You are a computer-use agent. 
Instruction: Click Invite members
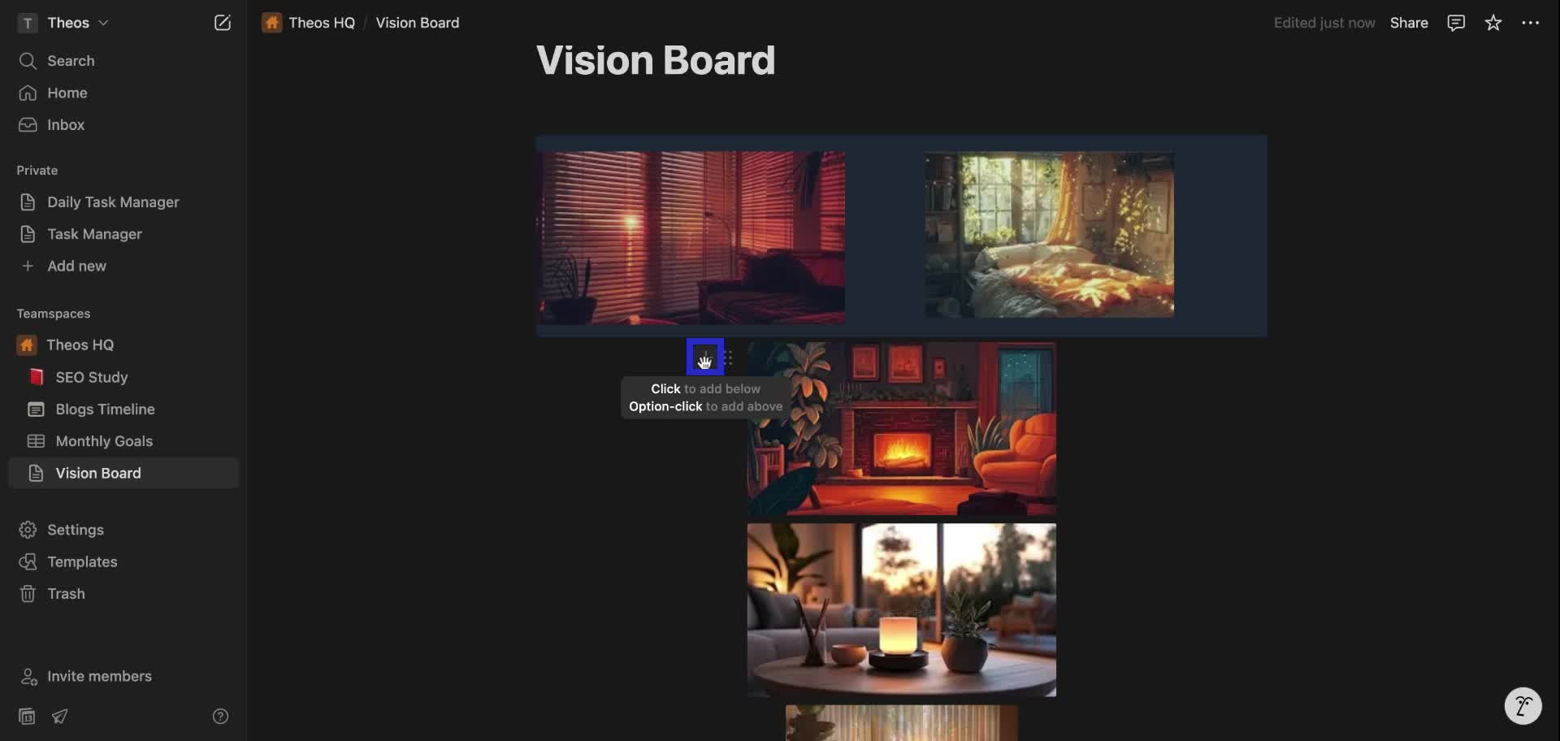click(x=98, y=676)
